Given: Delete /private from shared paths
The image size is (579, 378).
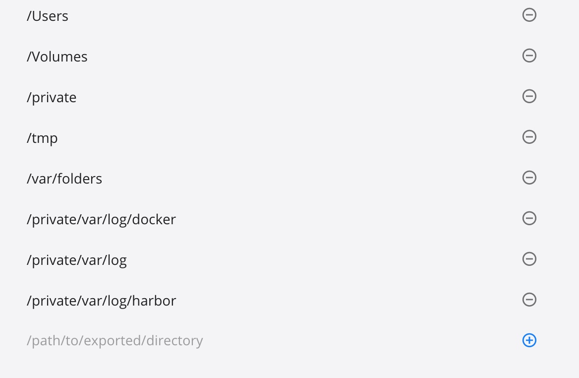Looking at the screenshot, I should (x=529, y=96).
